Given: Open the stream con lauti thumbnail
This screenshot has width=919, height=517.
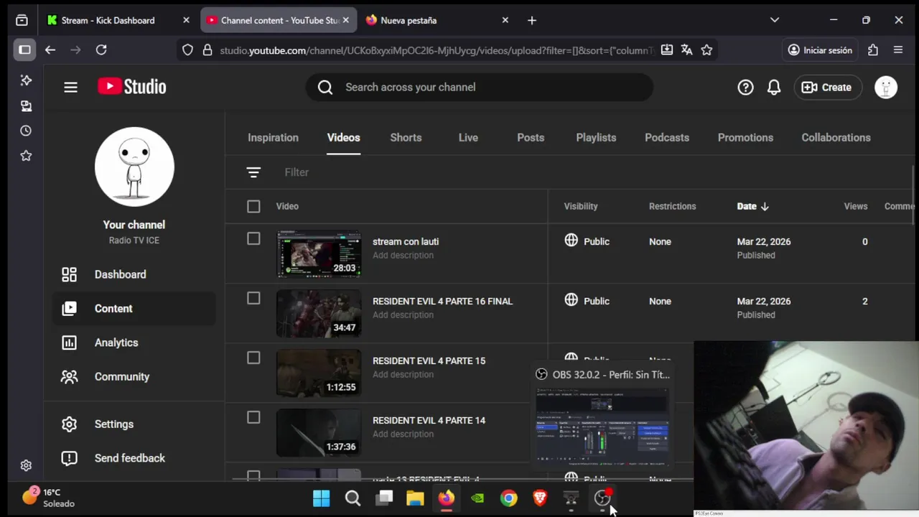Looking at the screenshot, I should coord(319,254).
